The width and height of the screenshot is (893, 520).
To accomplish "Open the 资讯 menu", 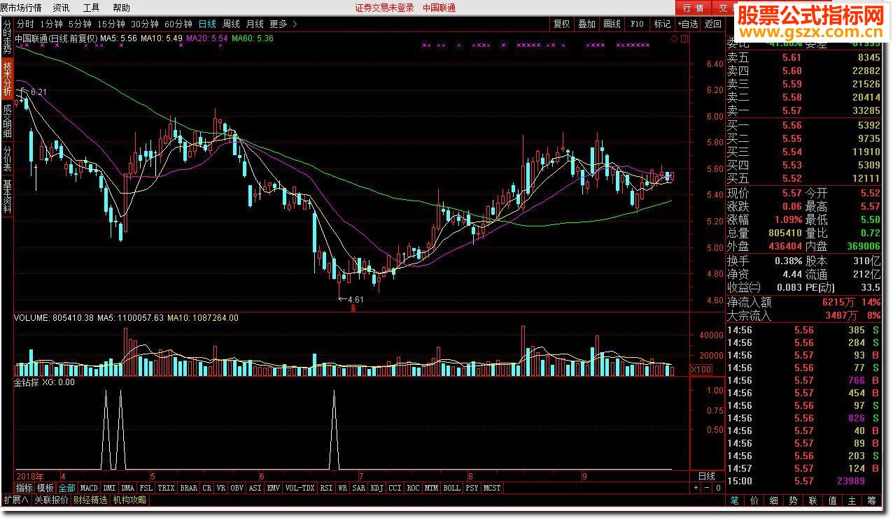I will (x=61, y=8).
